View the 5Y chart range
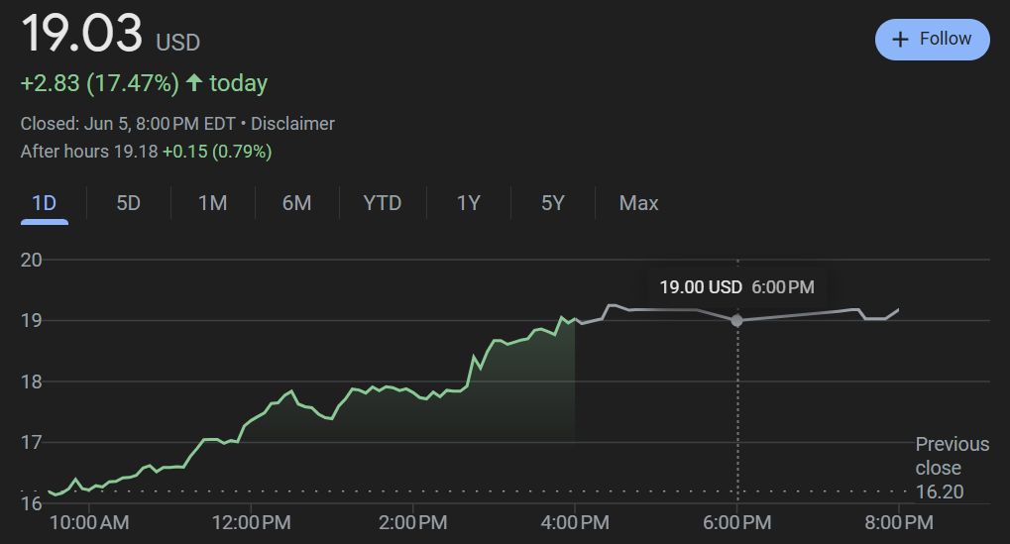This screenshot has height=544, width=1010. 552,203
